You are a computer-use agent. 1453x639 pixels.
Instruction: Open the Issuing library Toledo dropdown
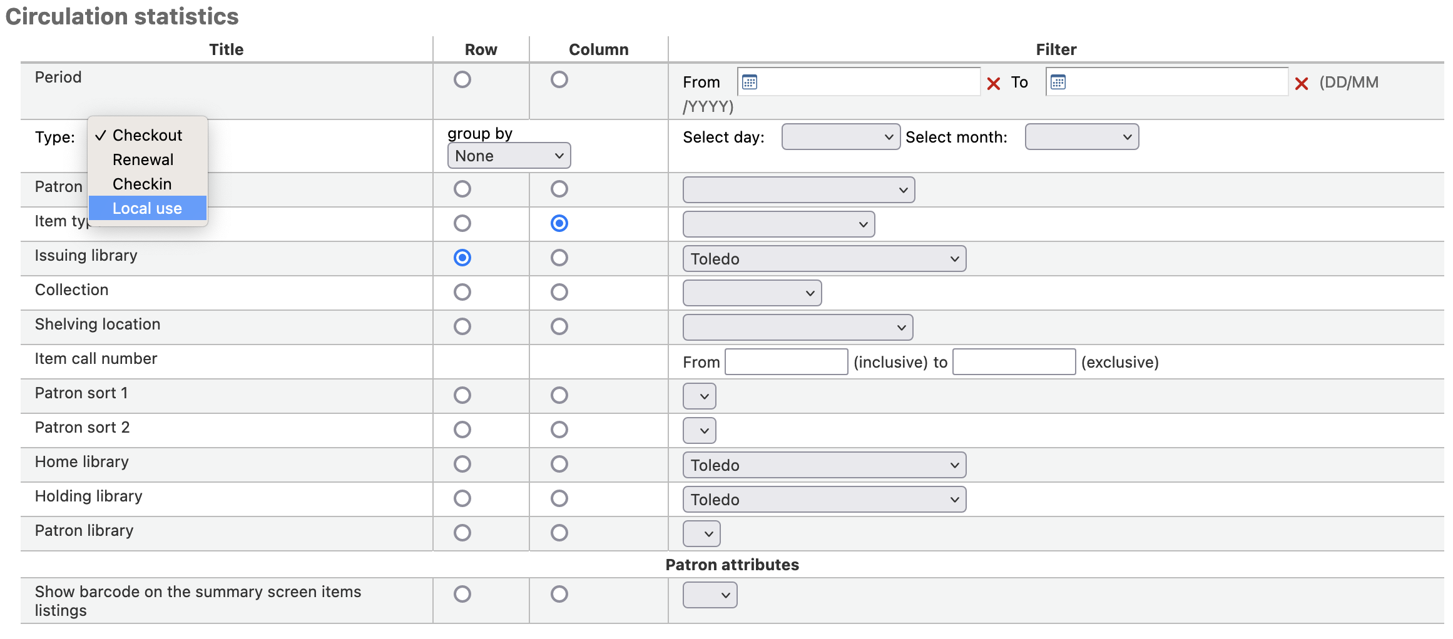coord(824,258)
